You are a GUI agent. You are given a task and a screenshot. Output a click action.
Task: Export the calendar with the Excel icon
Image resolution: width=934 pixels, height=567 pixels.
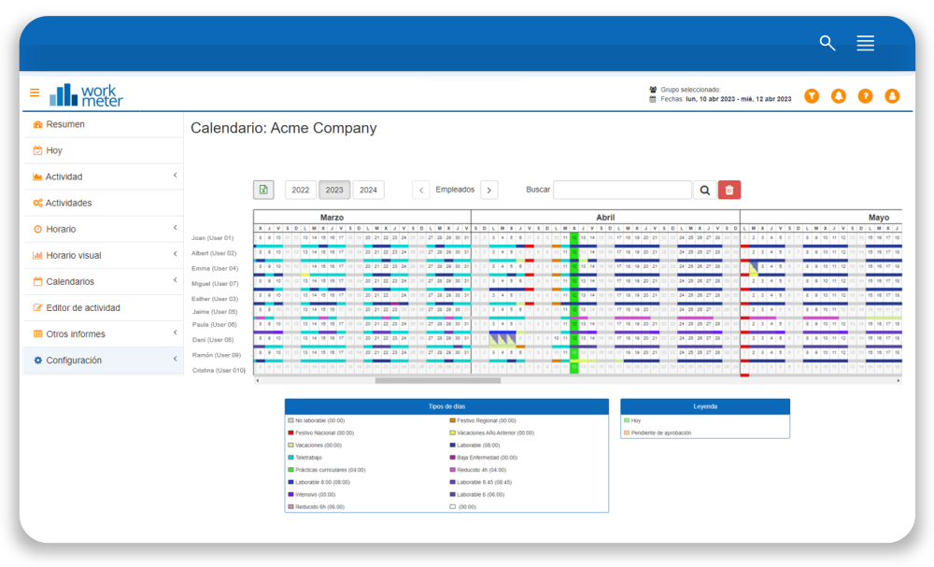point(263,190)
